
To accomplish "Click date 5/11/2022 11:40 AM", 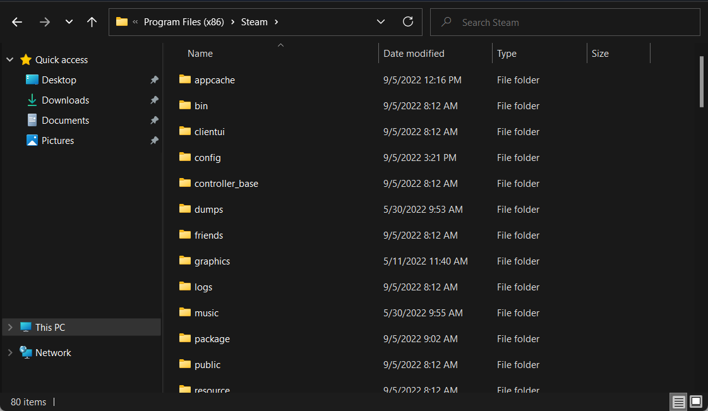I will (425, 261).
